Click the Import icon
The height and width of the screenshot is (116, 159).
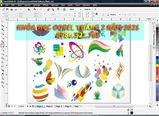(48, 9)
